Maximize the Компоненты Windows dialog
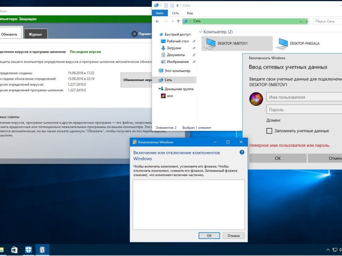Screen dimensions: 342x256 [228, 142]
